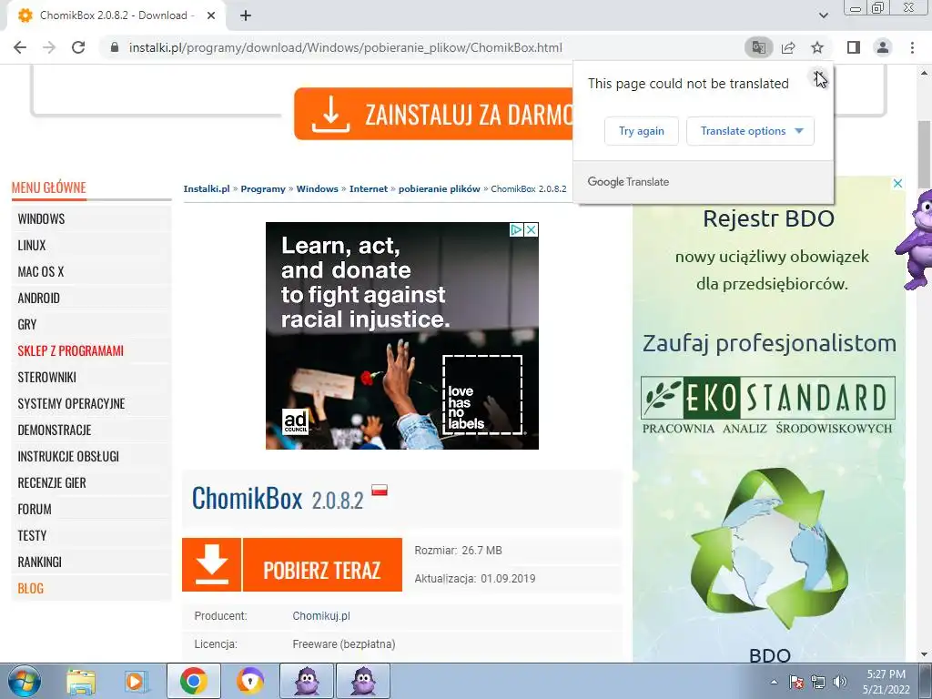932x699 pixels.
Task: Open the media player taskbar icon
Action: 137,681
